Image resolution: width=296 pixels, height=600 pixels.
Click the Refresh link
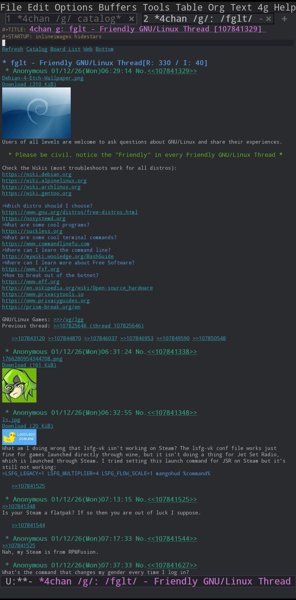point(13,49)
